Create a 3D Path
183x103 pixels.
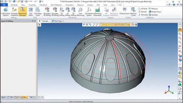coord(142,12)
